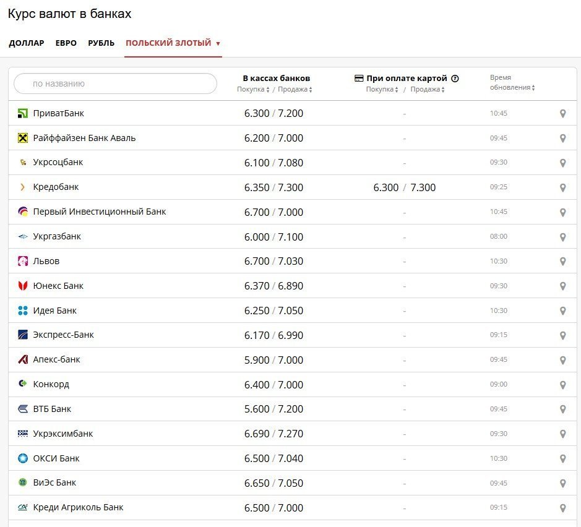Viewport: 581px width, 527px height.
Task: Click the Райффайзен Банк Аваль logo icon
Action: (x=23, y=138)
